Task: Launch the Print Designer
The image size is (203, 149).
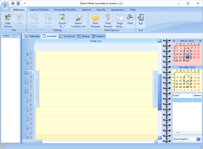Action: (96, 21)
